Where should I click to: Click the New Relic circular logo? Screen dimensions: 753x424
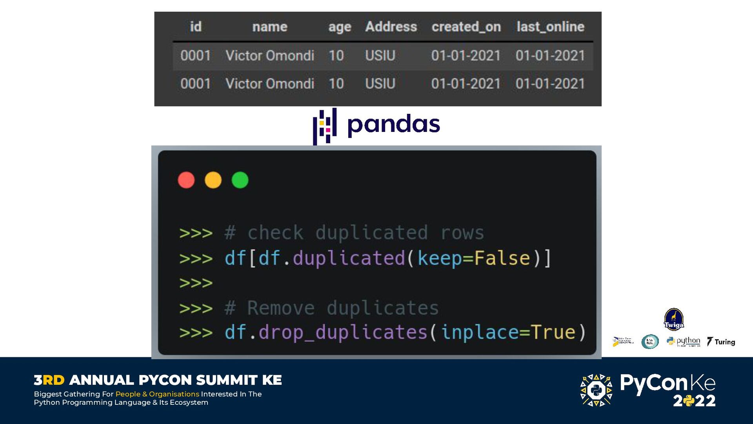coord(649,342)
